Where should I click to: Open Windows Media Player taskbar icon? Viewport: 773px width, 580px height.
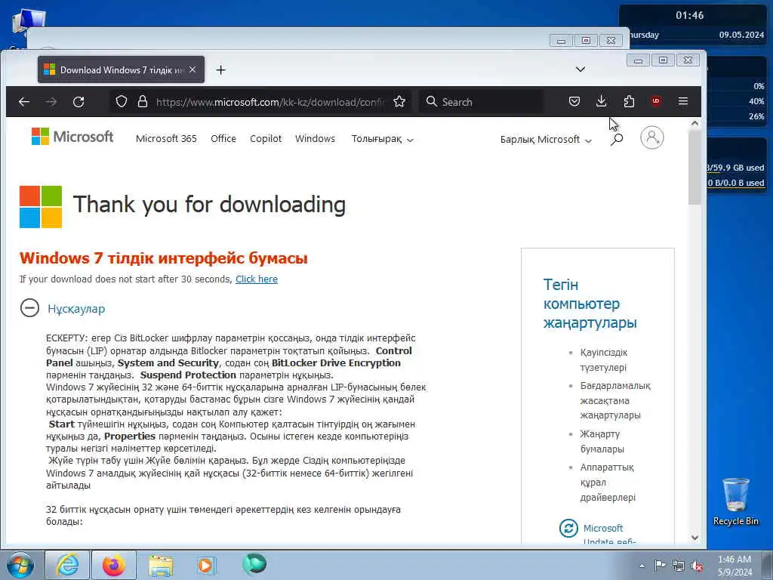click(x=206, y=565)
